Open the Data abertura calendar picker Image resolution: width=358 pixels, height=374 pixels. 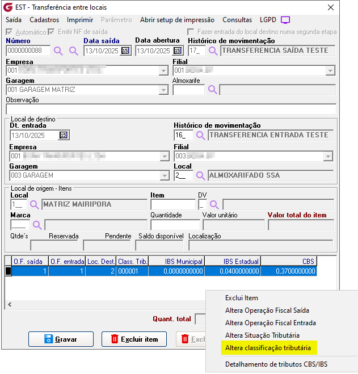177,51
